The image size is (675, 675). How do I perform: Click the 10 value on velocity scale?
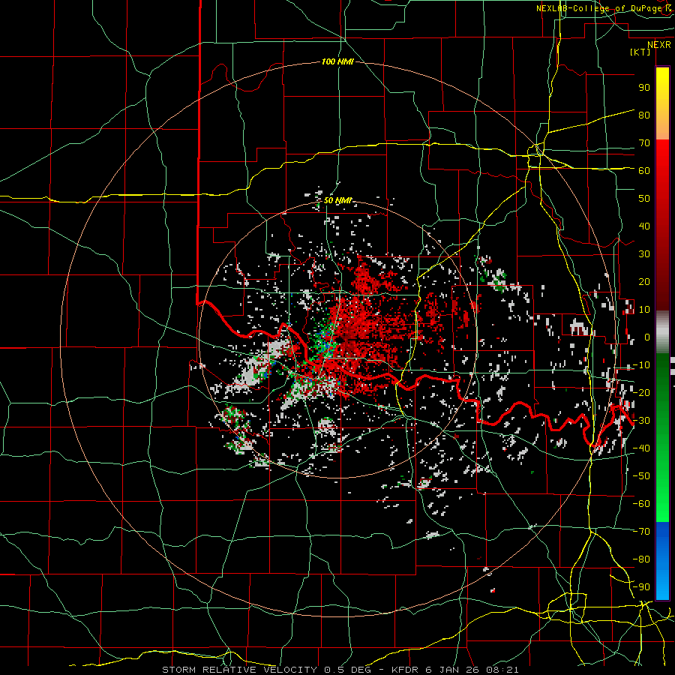(644, 310)
